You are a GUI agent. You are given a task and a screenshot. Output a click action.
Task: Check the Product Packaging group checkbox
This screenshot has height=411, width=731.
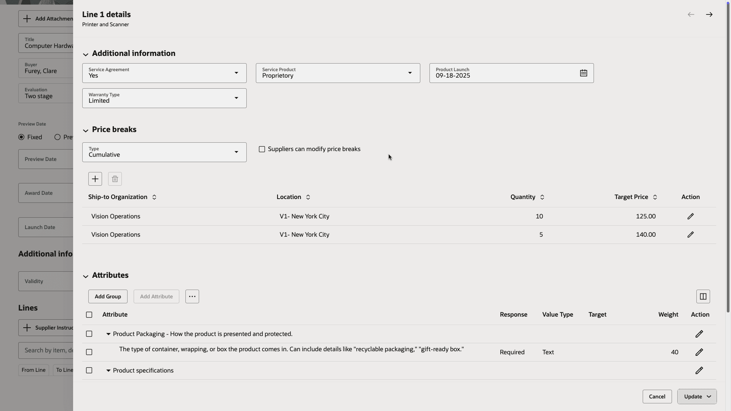click(89, 334)
